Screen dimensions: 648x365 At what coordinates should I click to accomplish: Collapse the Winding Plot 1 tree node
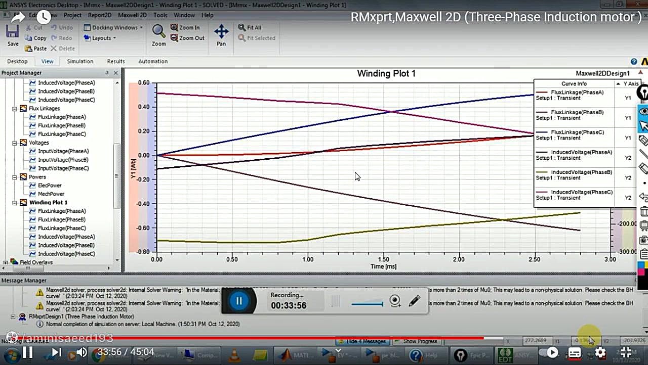[x=14, y=203]
